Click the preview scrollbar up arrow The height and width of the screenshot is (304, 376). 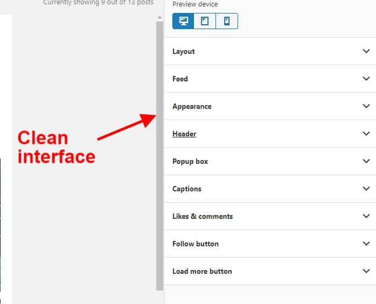pyautogui.click(x=159, y=17)
